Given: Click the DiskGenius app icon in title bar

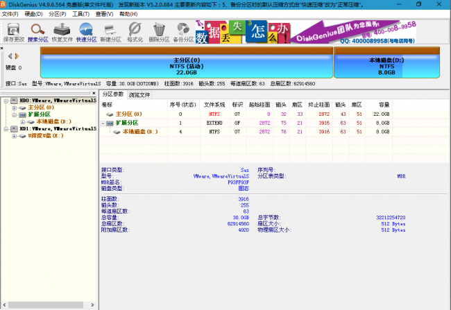Looking at the screenshot, I should 3,4.
